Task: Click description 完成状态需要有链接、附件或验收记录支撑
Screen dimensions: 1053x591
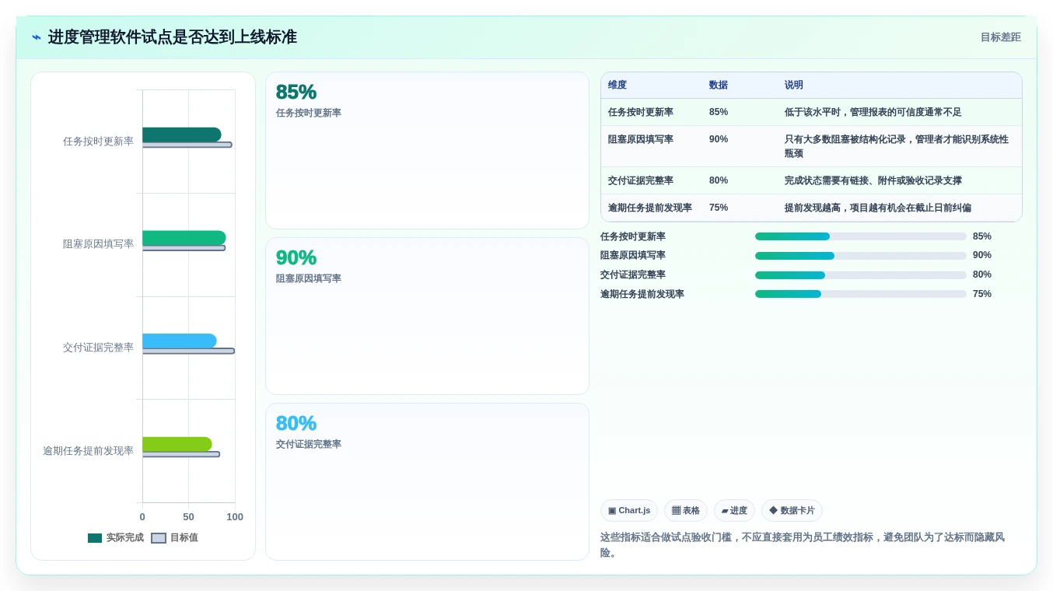Action: 873,180
